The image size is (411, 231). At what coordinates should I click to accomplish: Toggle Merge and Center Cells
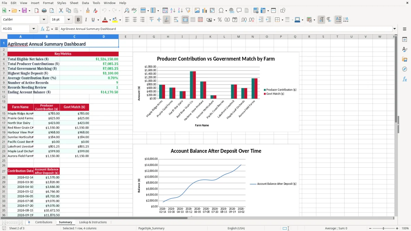(185, 20)
